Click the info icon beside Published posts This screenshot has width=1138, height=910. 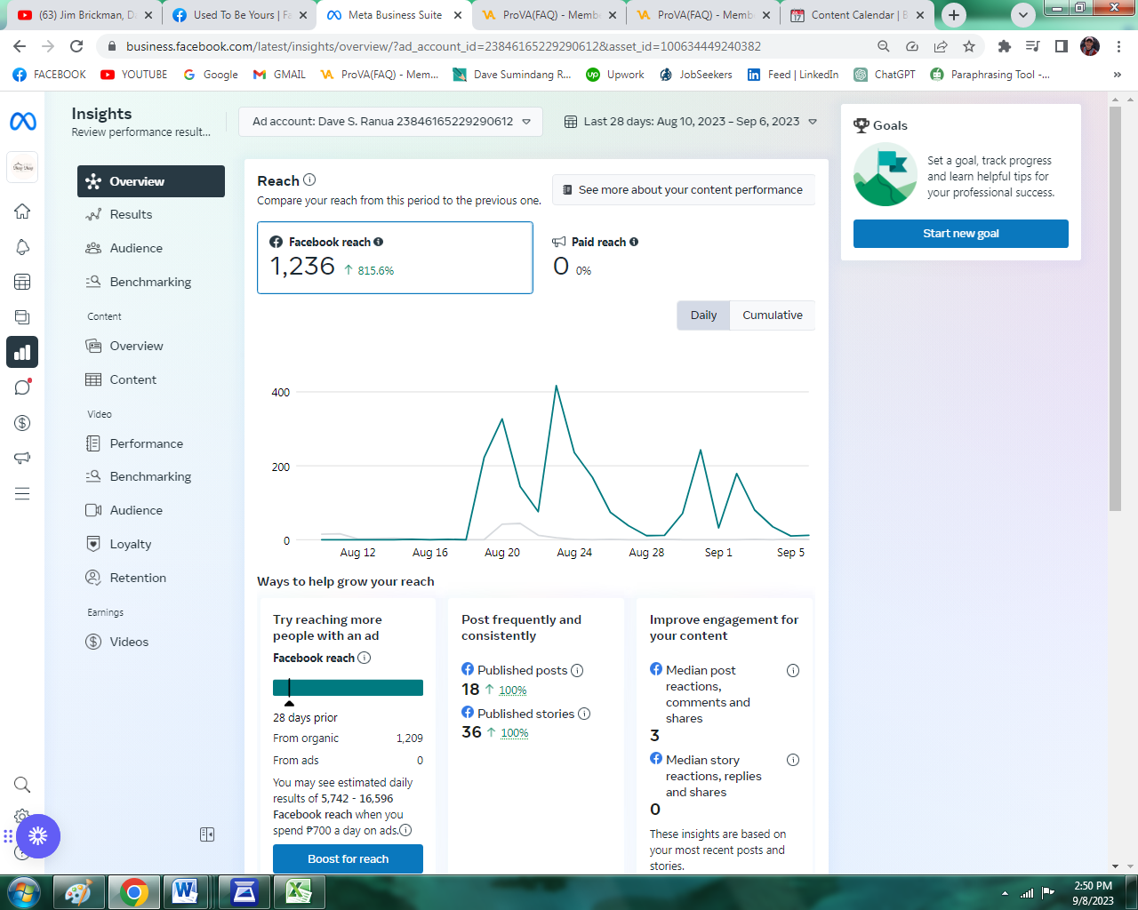[x=577, y=670]
